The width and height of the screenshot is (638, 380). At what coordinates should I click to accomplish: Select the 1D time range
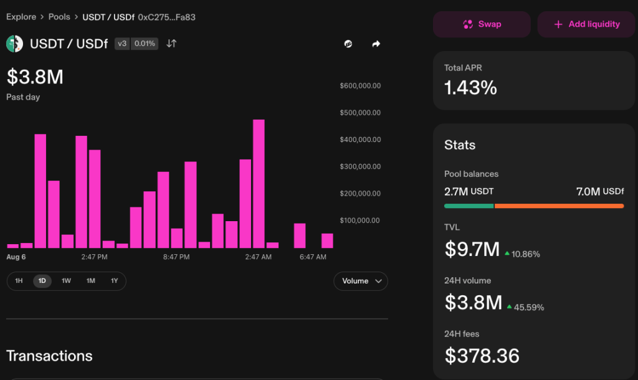pos(42,281)
